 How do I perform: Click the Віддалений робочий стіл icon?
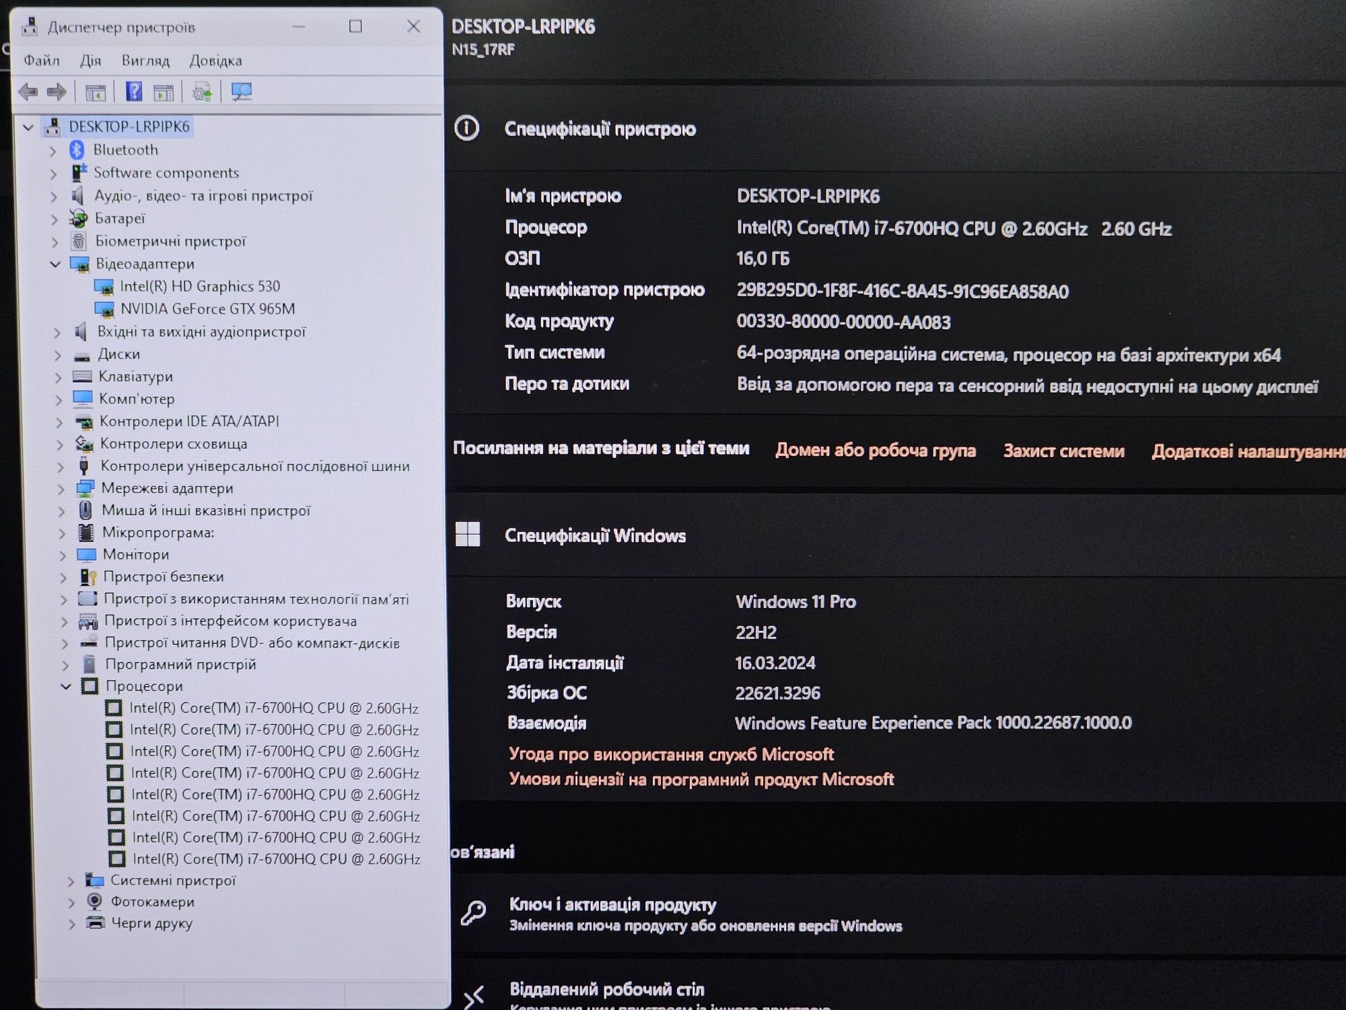coord(474,997)
